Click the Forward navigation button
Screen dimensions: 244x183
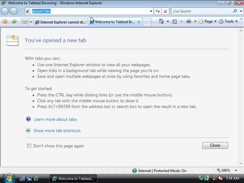click(x=13, y=11)
